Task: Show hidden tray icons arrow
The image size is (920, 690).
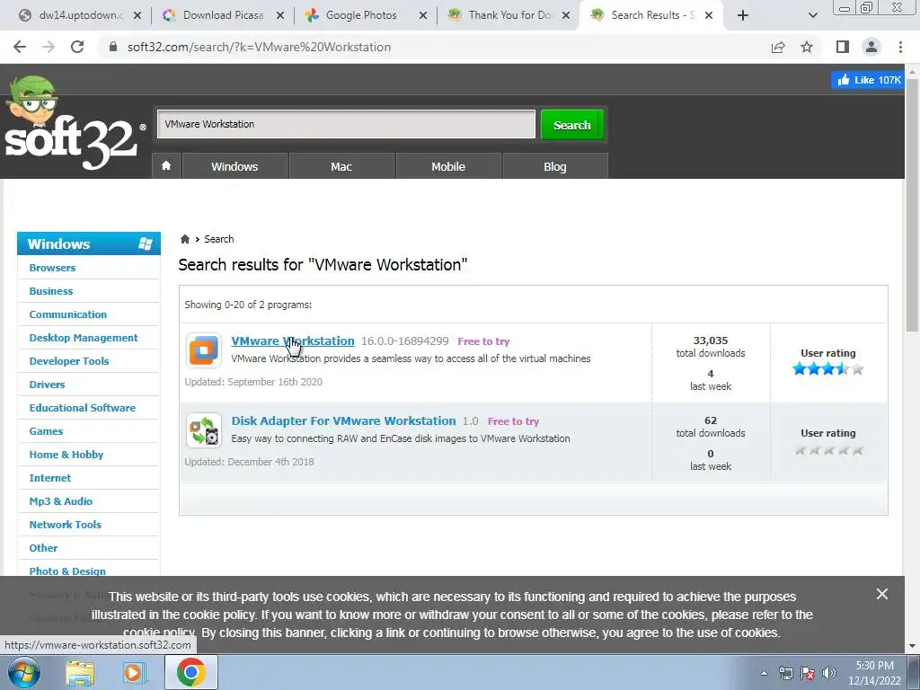Action: click(764, 673)
